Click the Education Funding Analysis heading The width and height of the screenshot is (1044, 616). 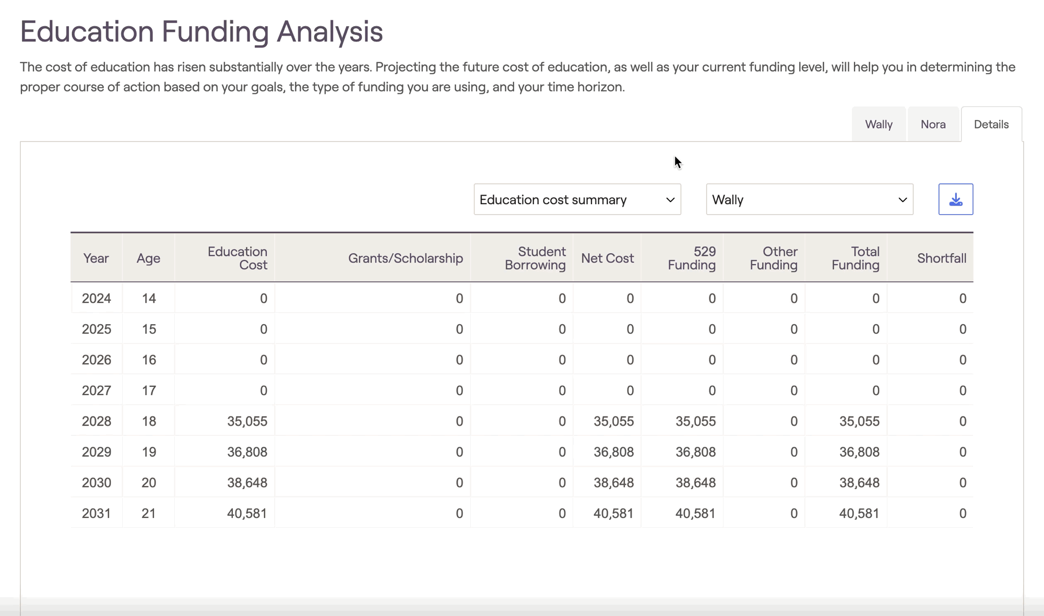click(201, 31)
